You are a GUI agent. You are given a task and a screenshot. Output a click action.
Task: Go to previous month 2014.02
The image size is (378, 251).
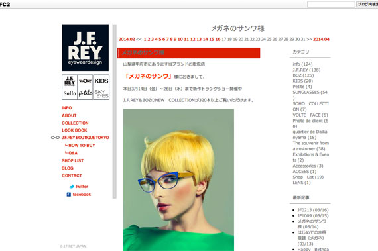pyautogui.click(x=127, y=39)
